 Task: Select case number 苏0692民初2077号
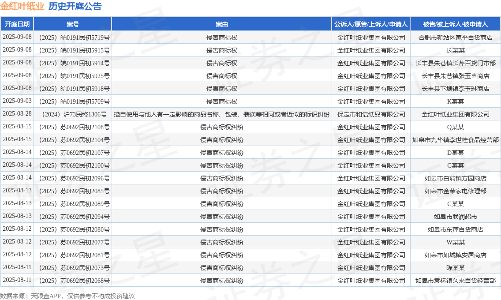(x=74, y=242)
